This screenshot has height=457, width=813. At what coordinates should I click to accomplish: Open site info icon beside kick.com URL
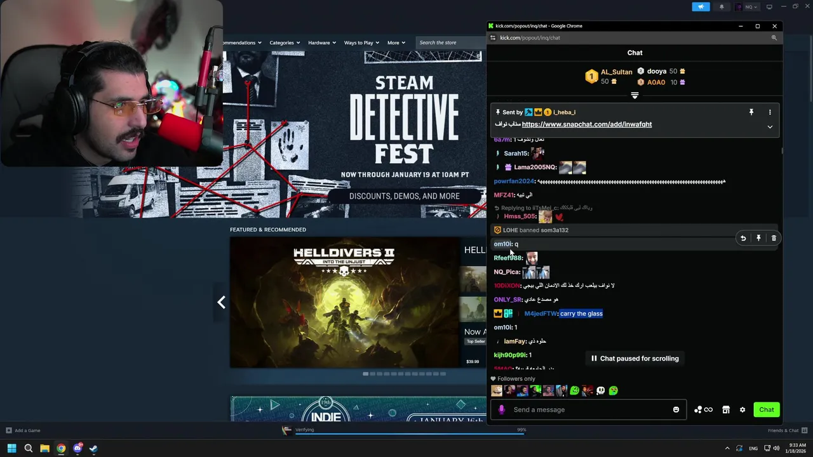[x=493, y=37]
